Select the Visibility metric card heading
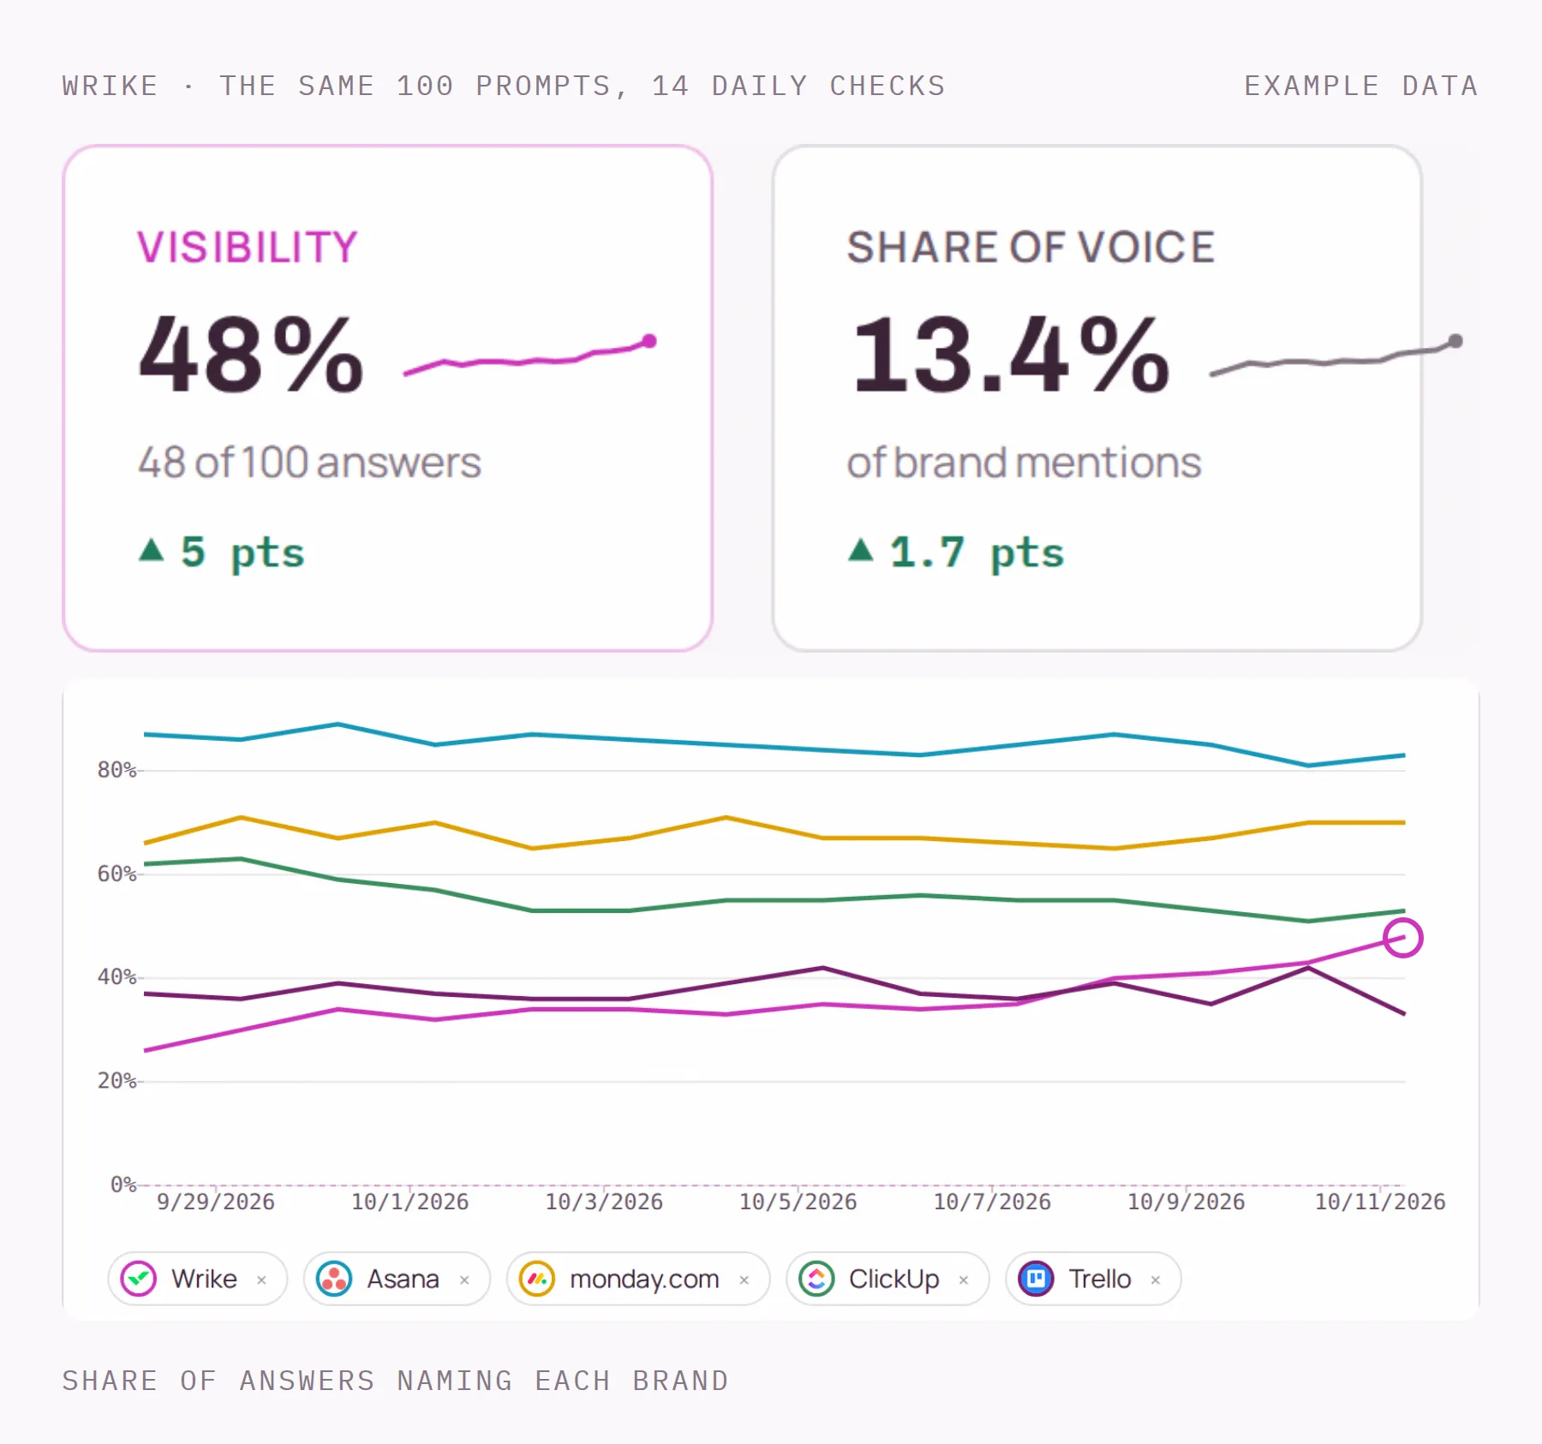Screen dimensions: 1542x1444 pyautogui.click(x=247, y=247)
